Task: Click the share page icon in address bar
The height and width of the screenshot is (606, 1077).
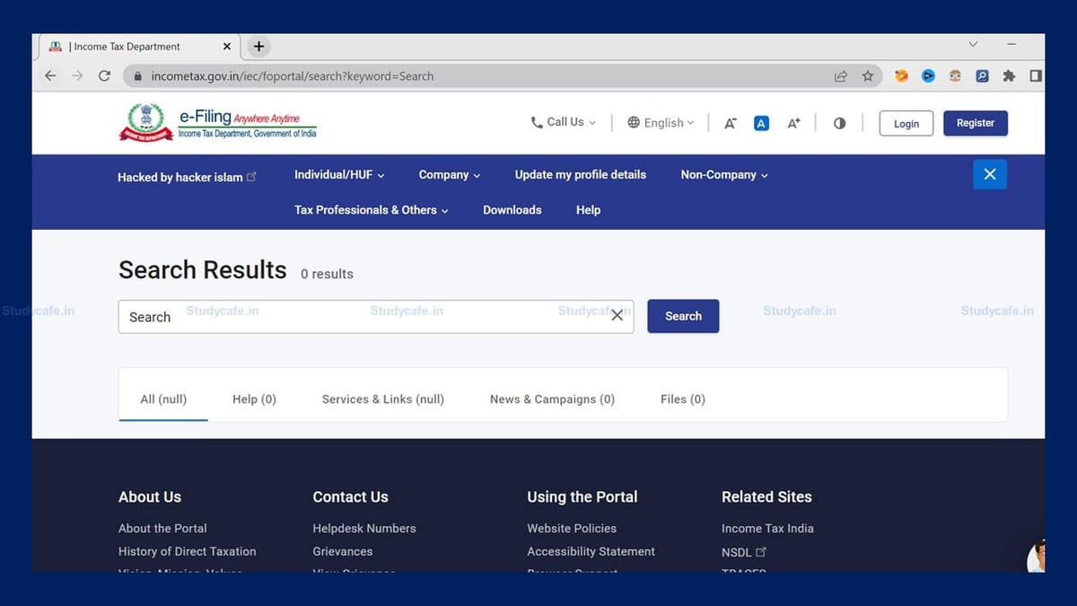Action: click(841, 76)
